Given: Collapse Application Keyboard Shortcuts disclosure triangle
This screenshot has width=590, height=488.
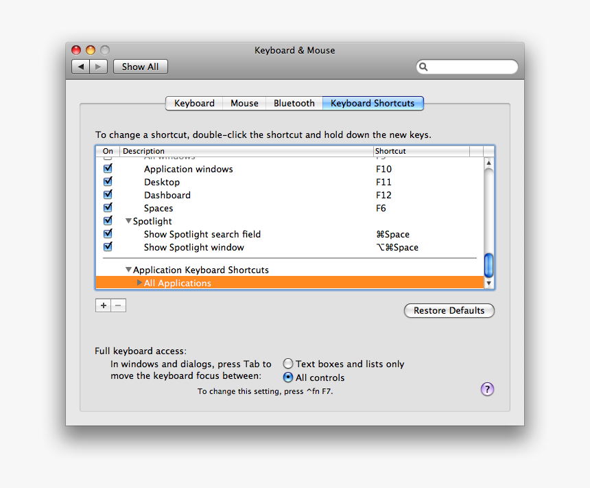Looking at the screenshot, I should [128, 270].
